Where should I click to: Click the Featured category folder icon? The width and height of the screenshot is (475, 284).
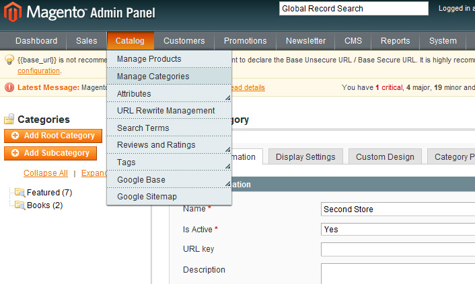[x=20, y=193]
